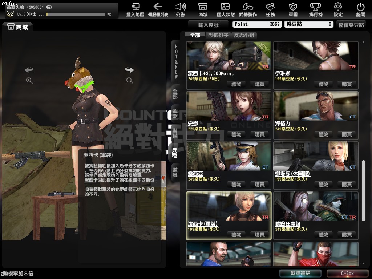
Task: Open the 登入地區 region login icon
Action: click(135, 10)
